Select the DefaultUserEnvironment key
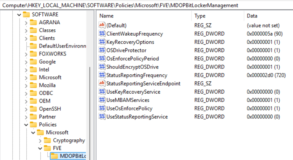 click(62, 46)
